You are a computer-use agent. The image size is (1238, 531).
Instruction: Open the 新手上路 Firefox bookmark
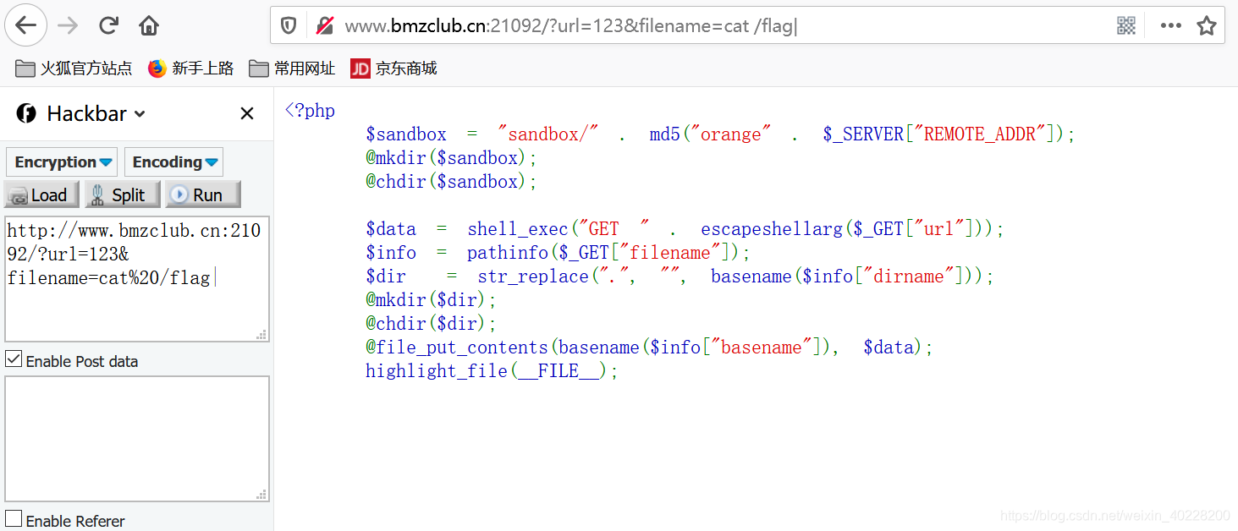coord(190,68)
